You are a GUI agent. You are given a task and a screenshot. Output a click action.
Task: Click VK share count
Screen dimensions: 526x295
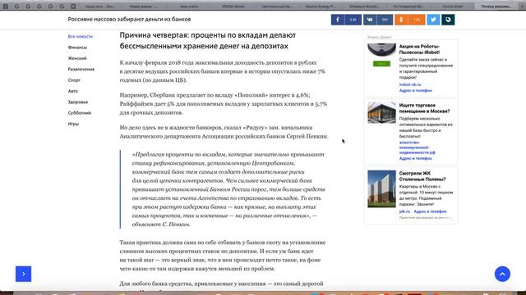[385, 20]
